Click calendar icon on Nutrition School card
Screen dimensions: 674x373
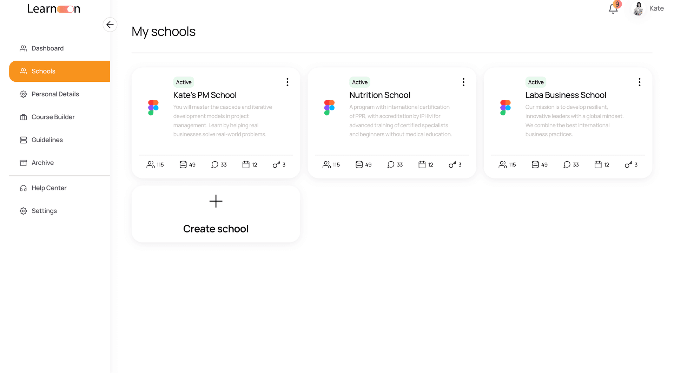[x=422, y=164]
